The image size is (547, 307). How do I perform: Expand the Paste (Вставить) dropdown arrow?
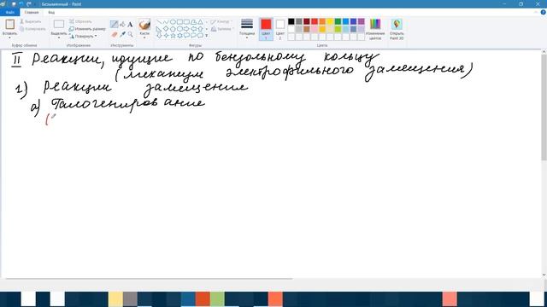click(9, 38)
